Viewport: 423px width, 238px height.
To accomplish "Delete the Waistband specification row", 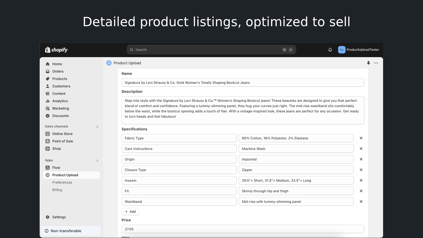I will coord(361,202).
